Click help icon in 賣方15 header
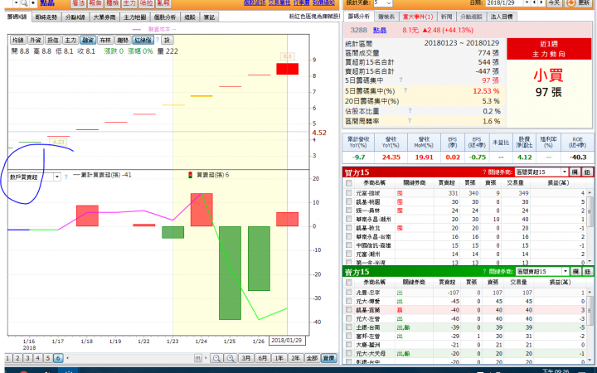Viewport: 597px width, 373px height. (x=485, y=271)
